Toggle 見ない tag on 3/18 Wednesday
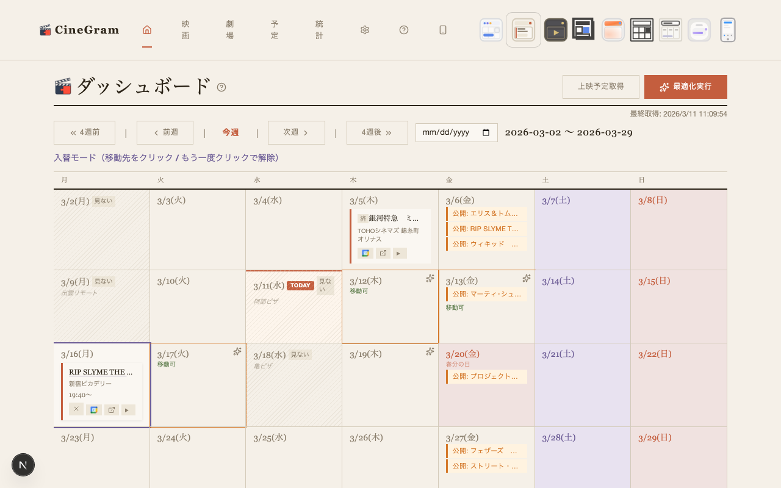The image size is (781, 488). (x=300, y=355)
